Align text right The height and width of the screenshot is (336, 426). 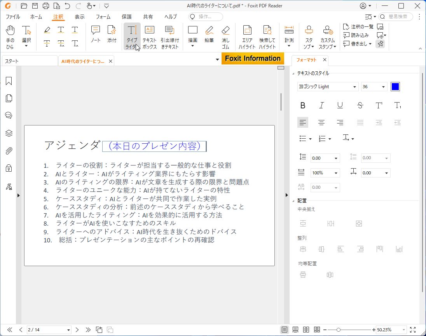340,123
